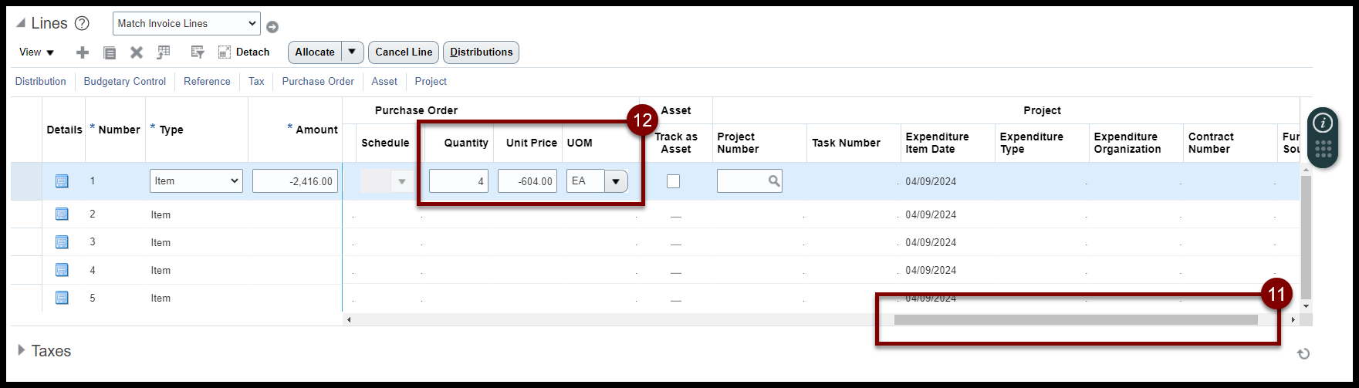Open the Lines help question icon
The height and width of the screenshot is (388, 1359).
point(82,23)
